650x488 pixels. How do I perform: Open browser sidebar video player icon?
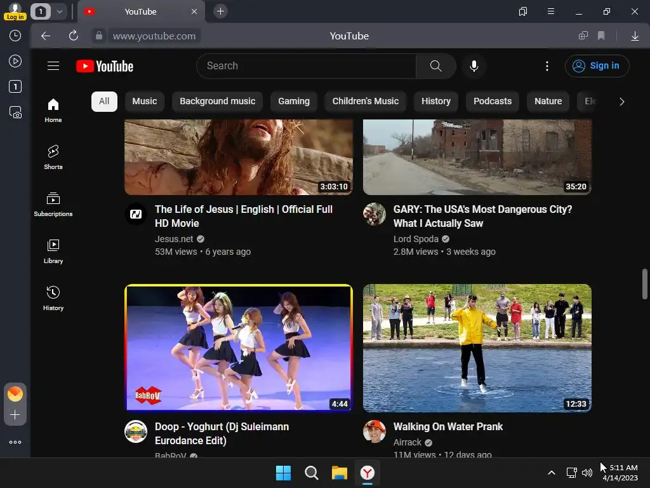tap(15, 62)
